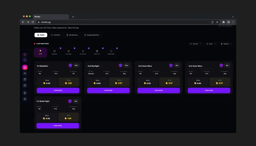Screen dimensions: 256x146
Task: Switch to the Public tab
Action: coord(41,35)
